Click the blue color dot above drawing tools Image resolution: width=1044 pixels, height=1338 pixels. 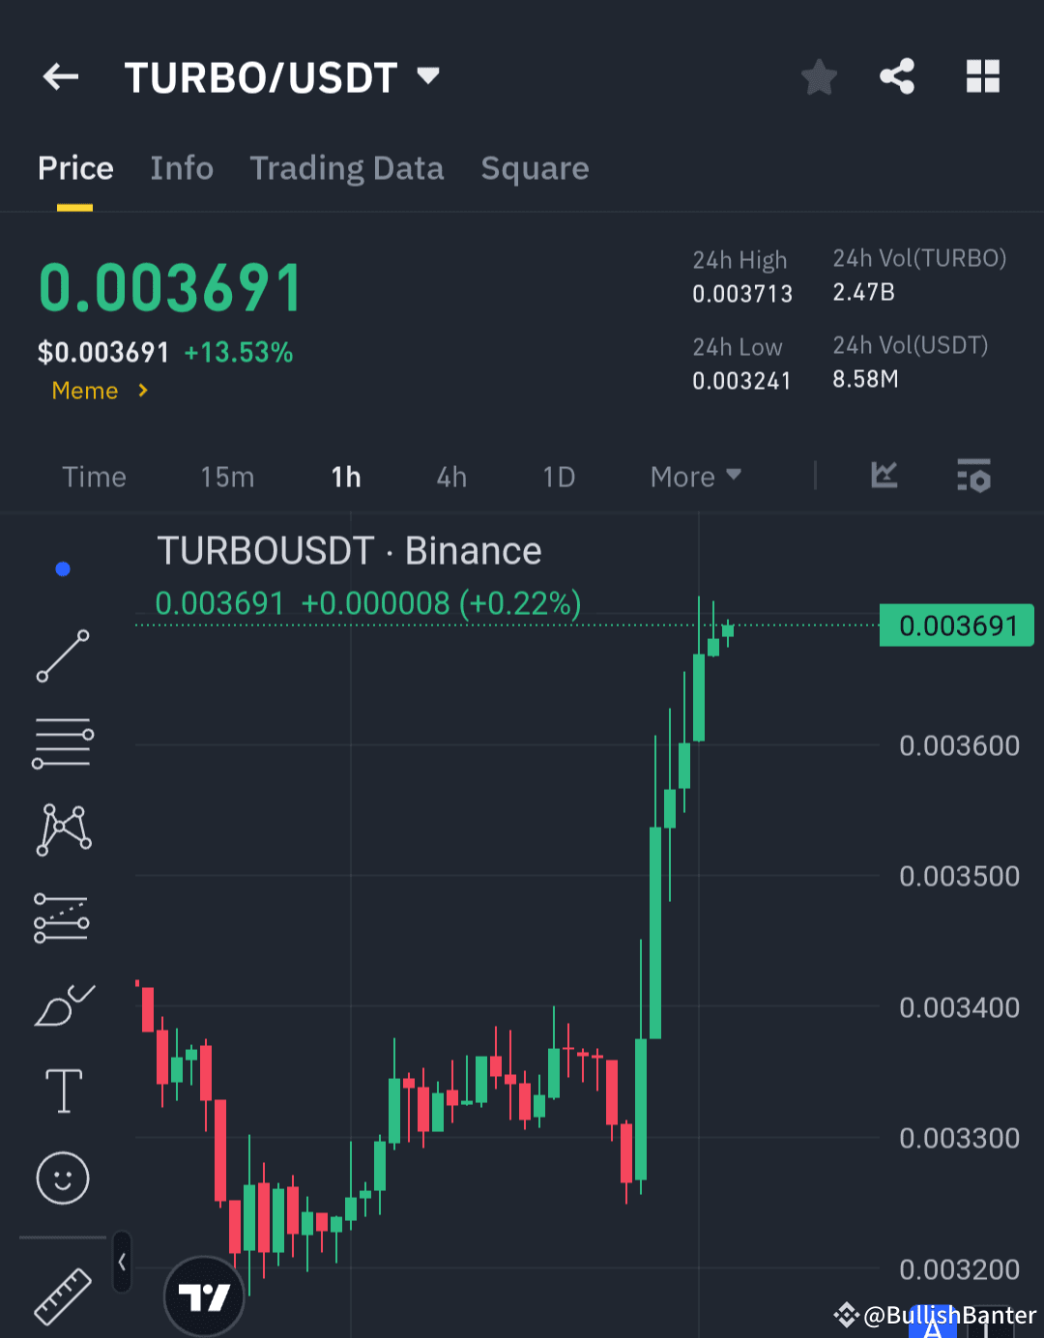62,568
